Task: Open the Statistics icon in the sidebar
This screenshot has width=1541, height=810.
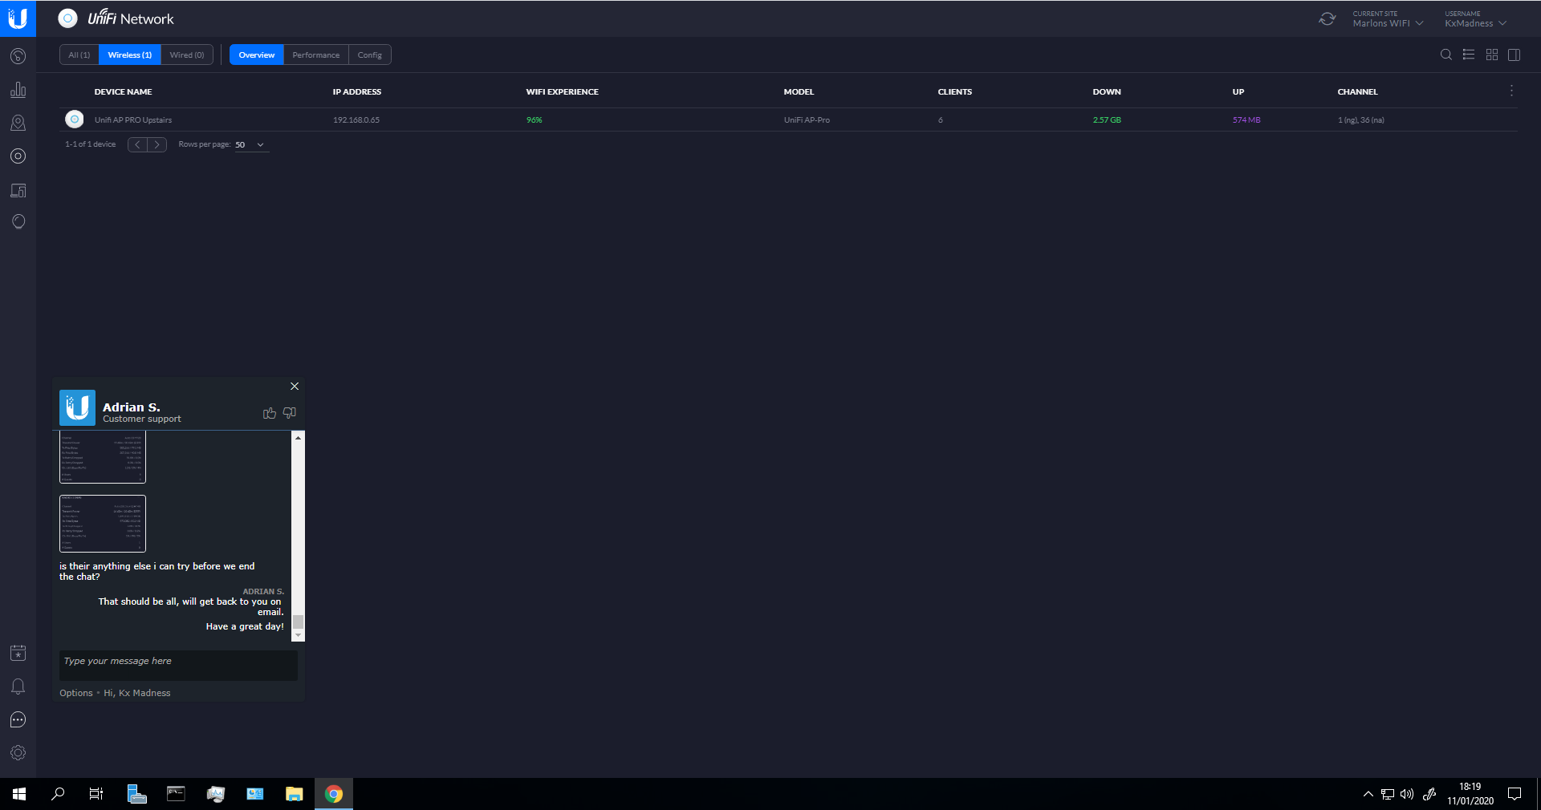Action: [18, 90]
